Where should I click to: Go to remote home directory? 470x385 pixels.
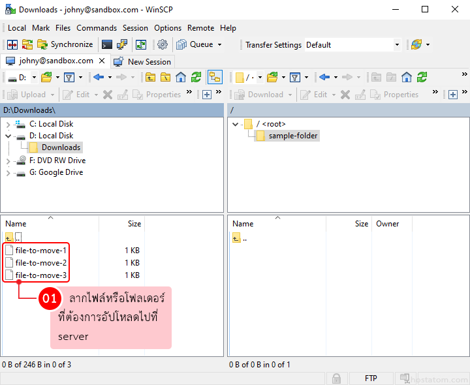click(407, 78)
